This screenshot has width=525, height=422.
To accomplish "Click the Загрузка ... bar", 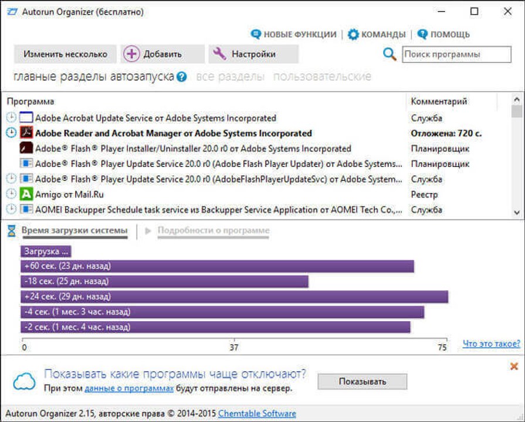I will (x=46, y=251).
